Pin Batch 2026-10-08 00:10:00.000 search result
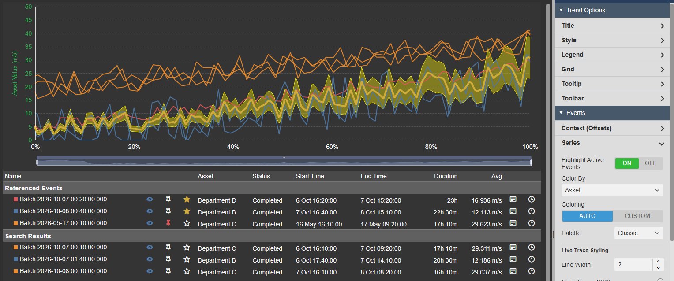This screenshot has width=674, height=281. (168, 271)
